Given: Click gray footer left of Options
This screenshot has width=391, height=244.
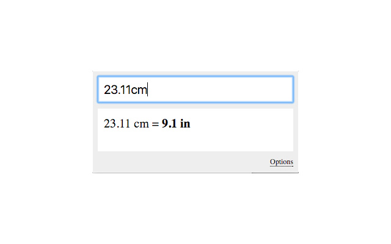Looking at the screenshot, I should pos(177,162).
